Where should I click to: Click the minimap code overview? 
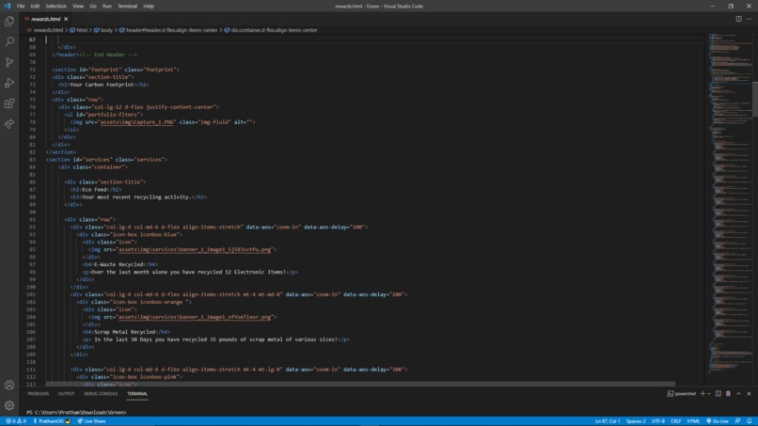point(729,203)
